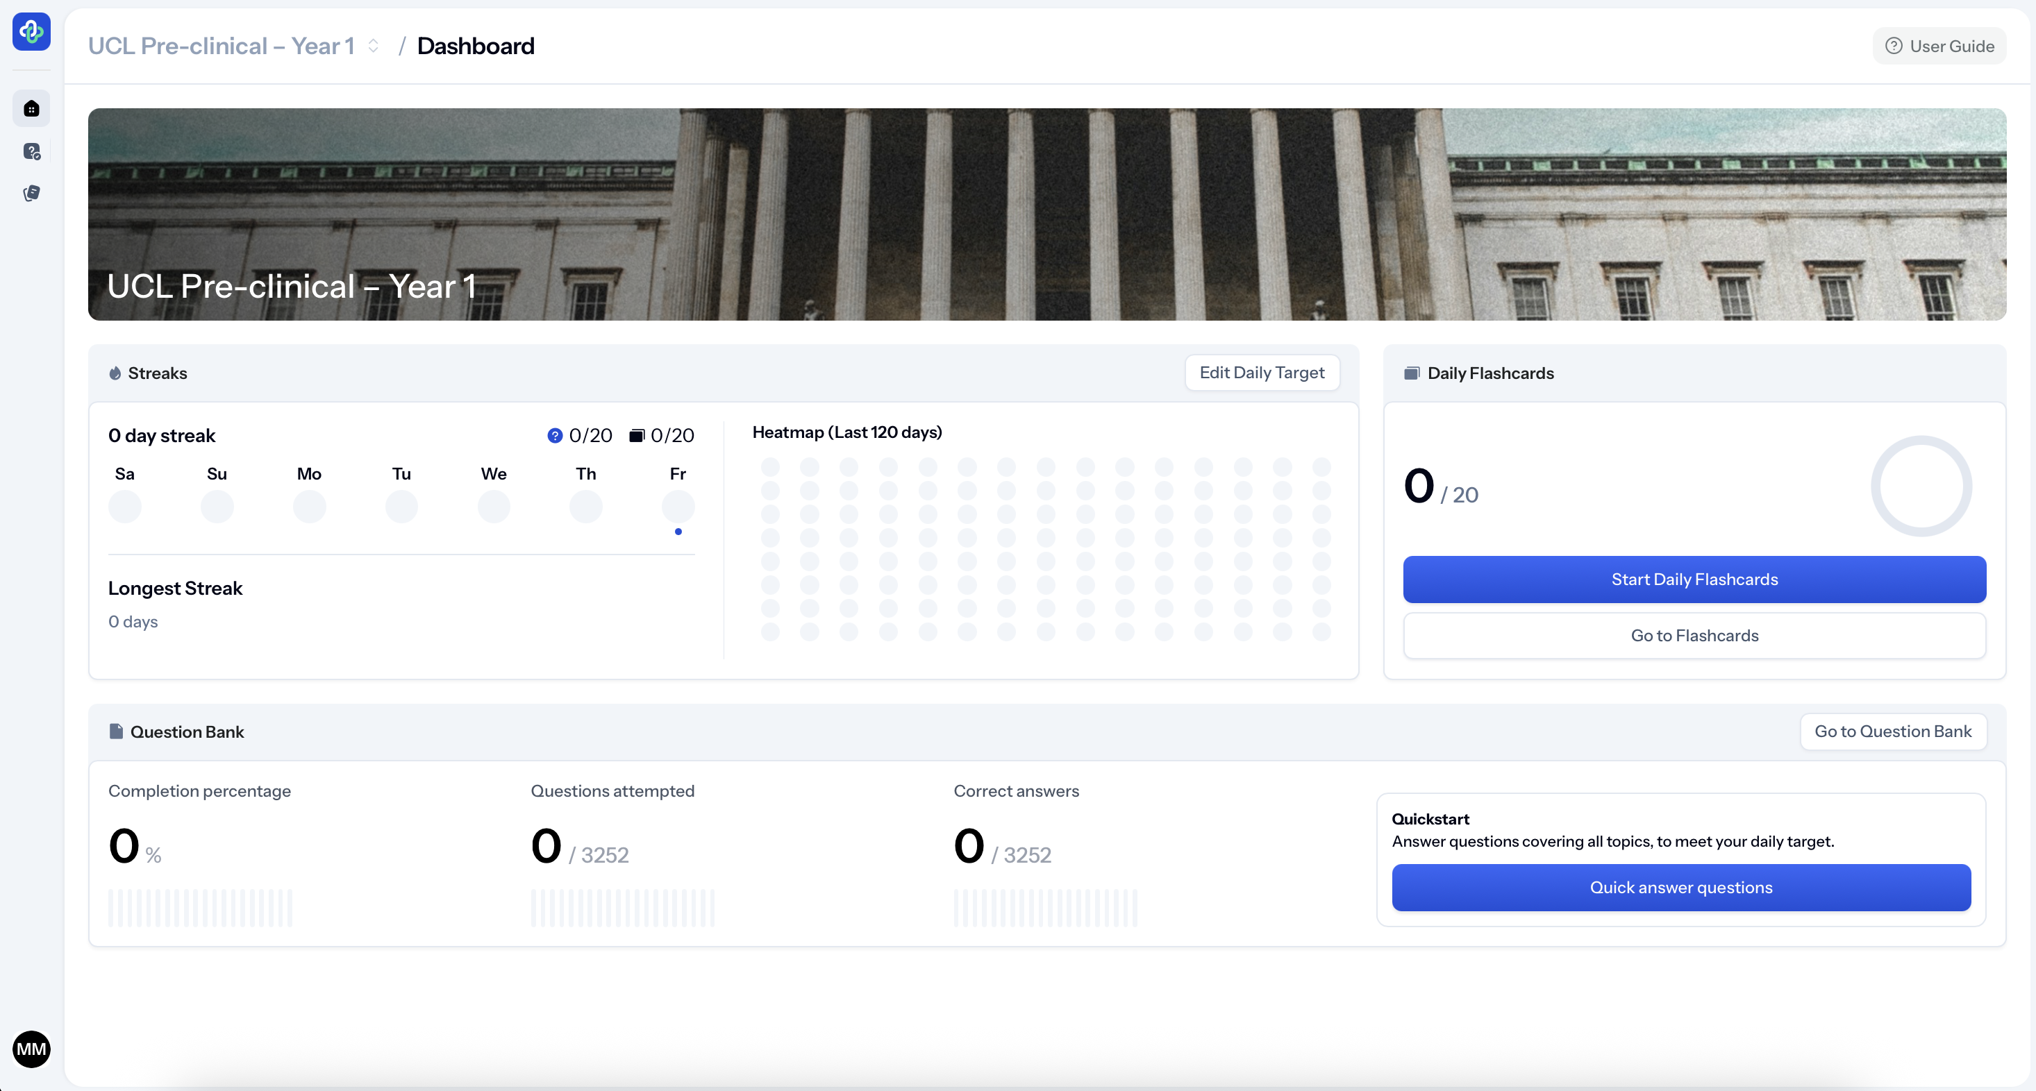Open the Flashcards sidebar icon
This screenshot has height=1091, width=2036.
[32, 193]
